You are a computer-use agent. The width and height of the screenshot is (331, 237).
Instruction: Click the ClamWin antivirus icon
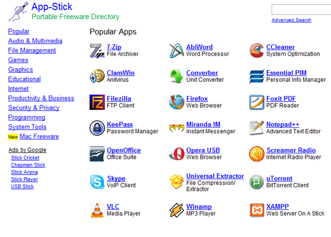click(97, 76)
